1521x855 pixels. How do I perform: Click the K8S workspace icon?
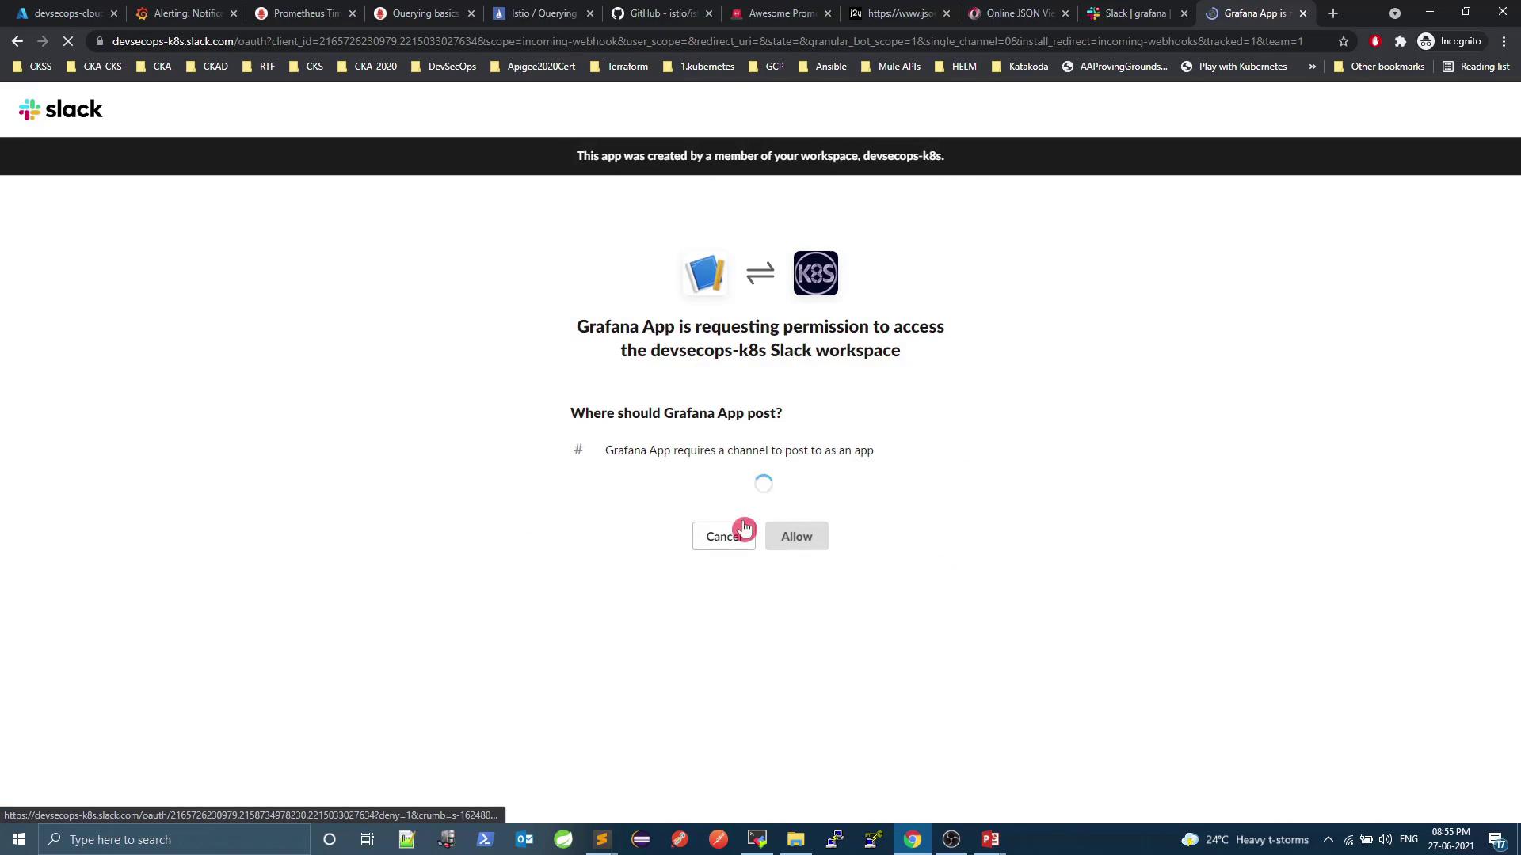[815, 274]
